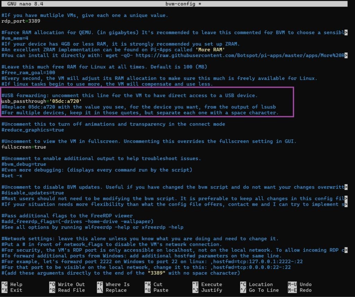Viewport: 355px width, 297px height.
Task: Click the ^R Read File shortcut
Action: (67, 290)
